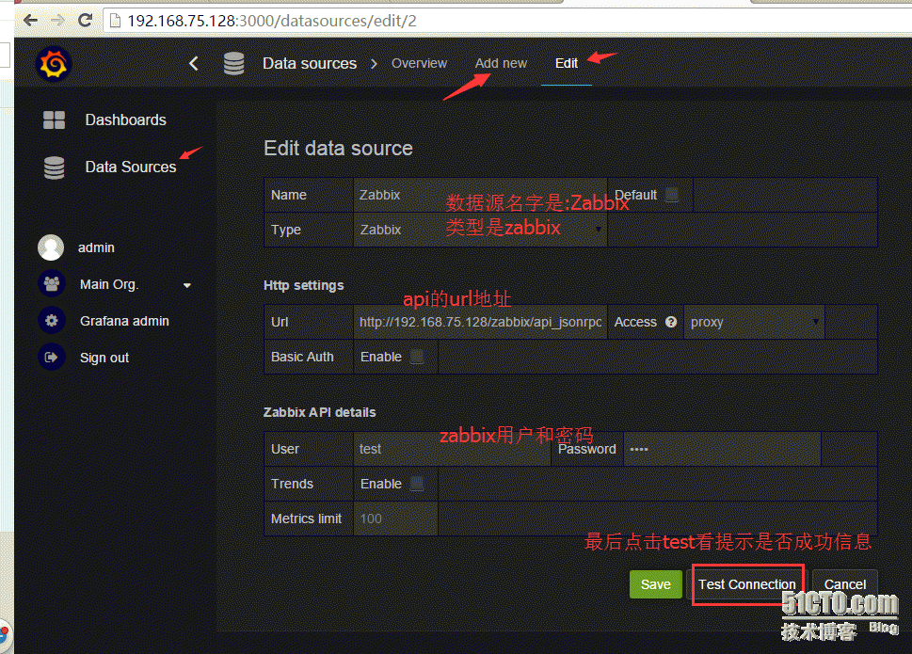Select the Edit tab

pos(566,63)
